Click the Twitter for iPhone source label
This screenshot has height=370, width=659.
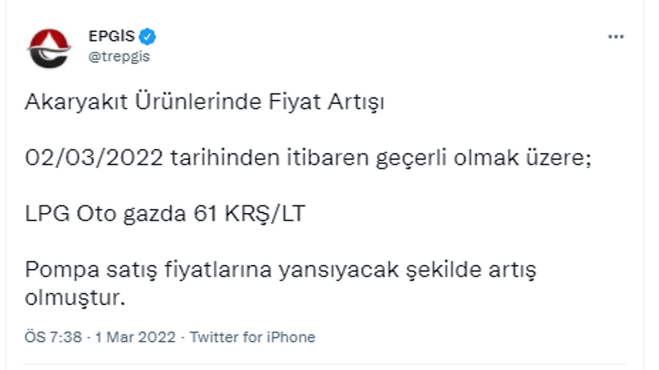[x=251, y=338]
